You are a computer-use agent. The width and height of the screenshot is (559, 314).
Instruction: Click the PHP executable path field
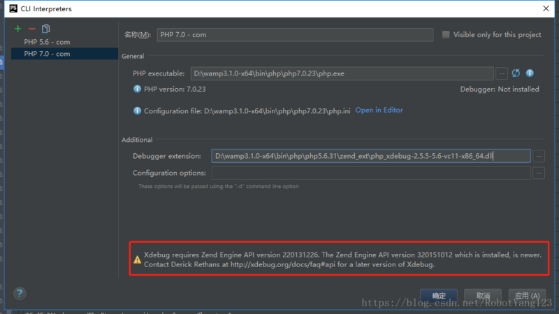(x=342, y=73)
